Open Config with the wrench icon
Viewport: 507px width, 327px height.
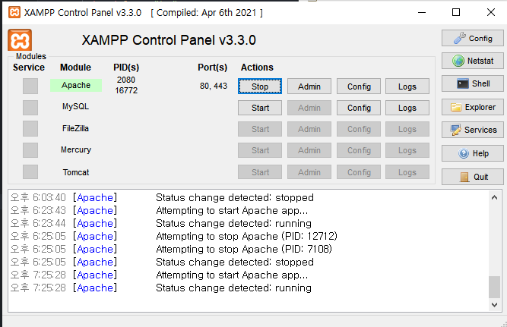point(472,39)
